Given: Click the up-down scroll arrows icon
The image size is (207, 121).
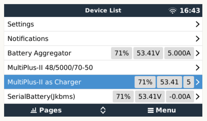Looking at the screenshot, I should click(103, 111).
